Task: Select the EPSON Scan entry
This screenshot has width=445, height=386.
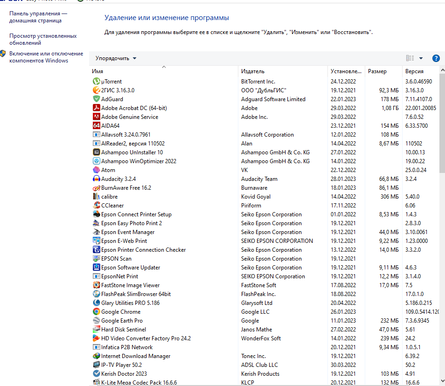Action: click(x=264, y=258)
